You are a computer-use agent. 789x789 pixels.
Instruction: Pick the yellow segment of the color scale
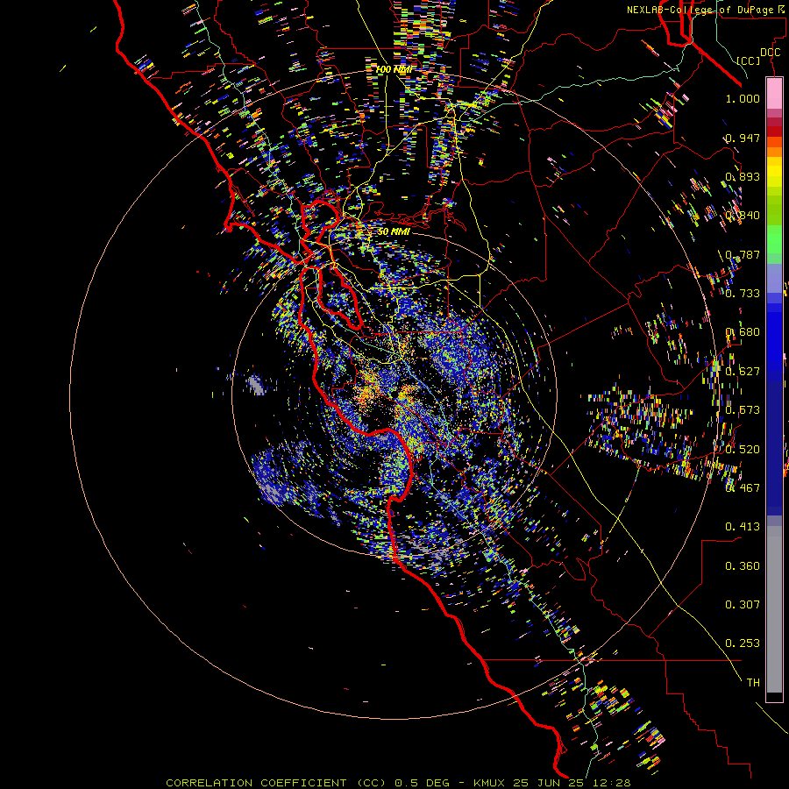[774, 172]
